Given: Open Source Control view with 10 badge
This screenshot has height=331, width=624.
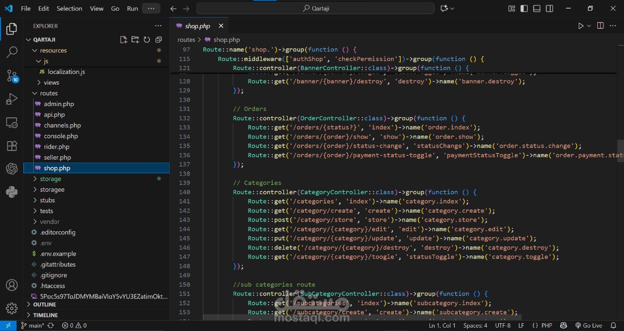Looking at the screenshot, I should click(x=12, y=75).
